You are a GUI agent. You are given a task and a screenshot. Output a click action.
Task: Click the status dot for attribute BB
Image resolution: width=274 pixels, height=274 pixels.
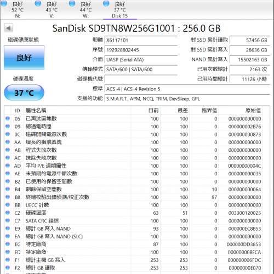click(8, 205)
